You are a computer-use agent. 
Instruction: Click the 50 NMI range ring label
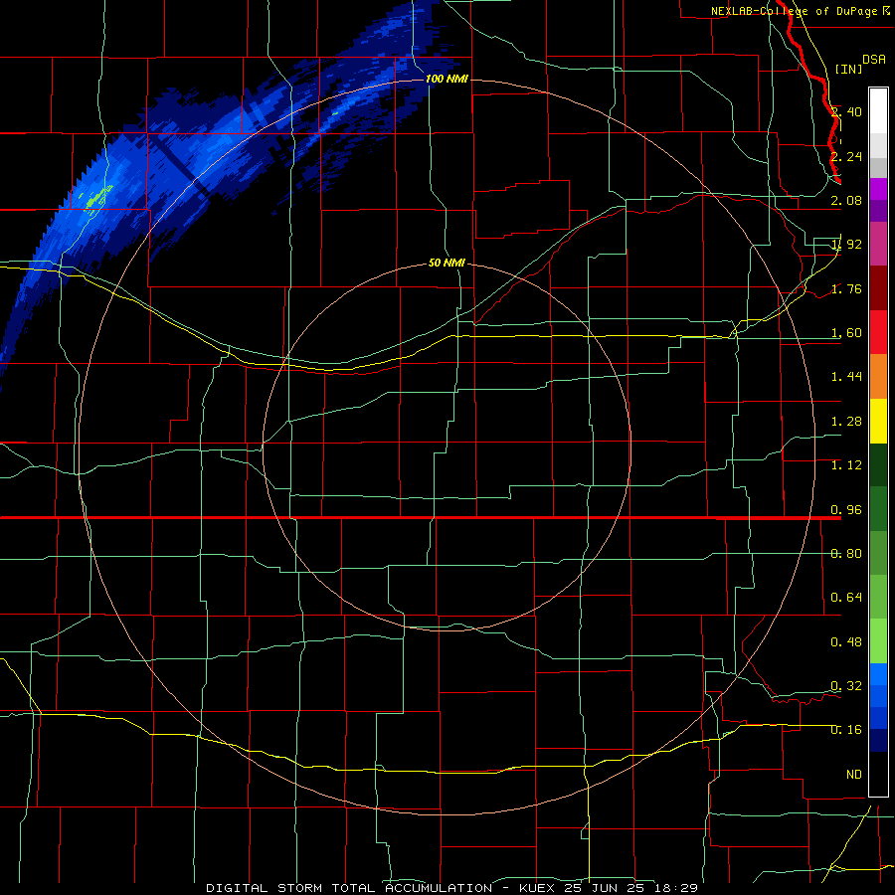click(447, 264)
